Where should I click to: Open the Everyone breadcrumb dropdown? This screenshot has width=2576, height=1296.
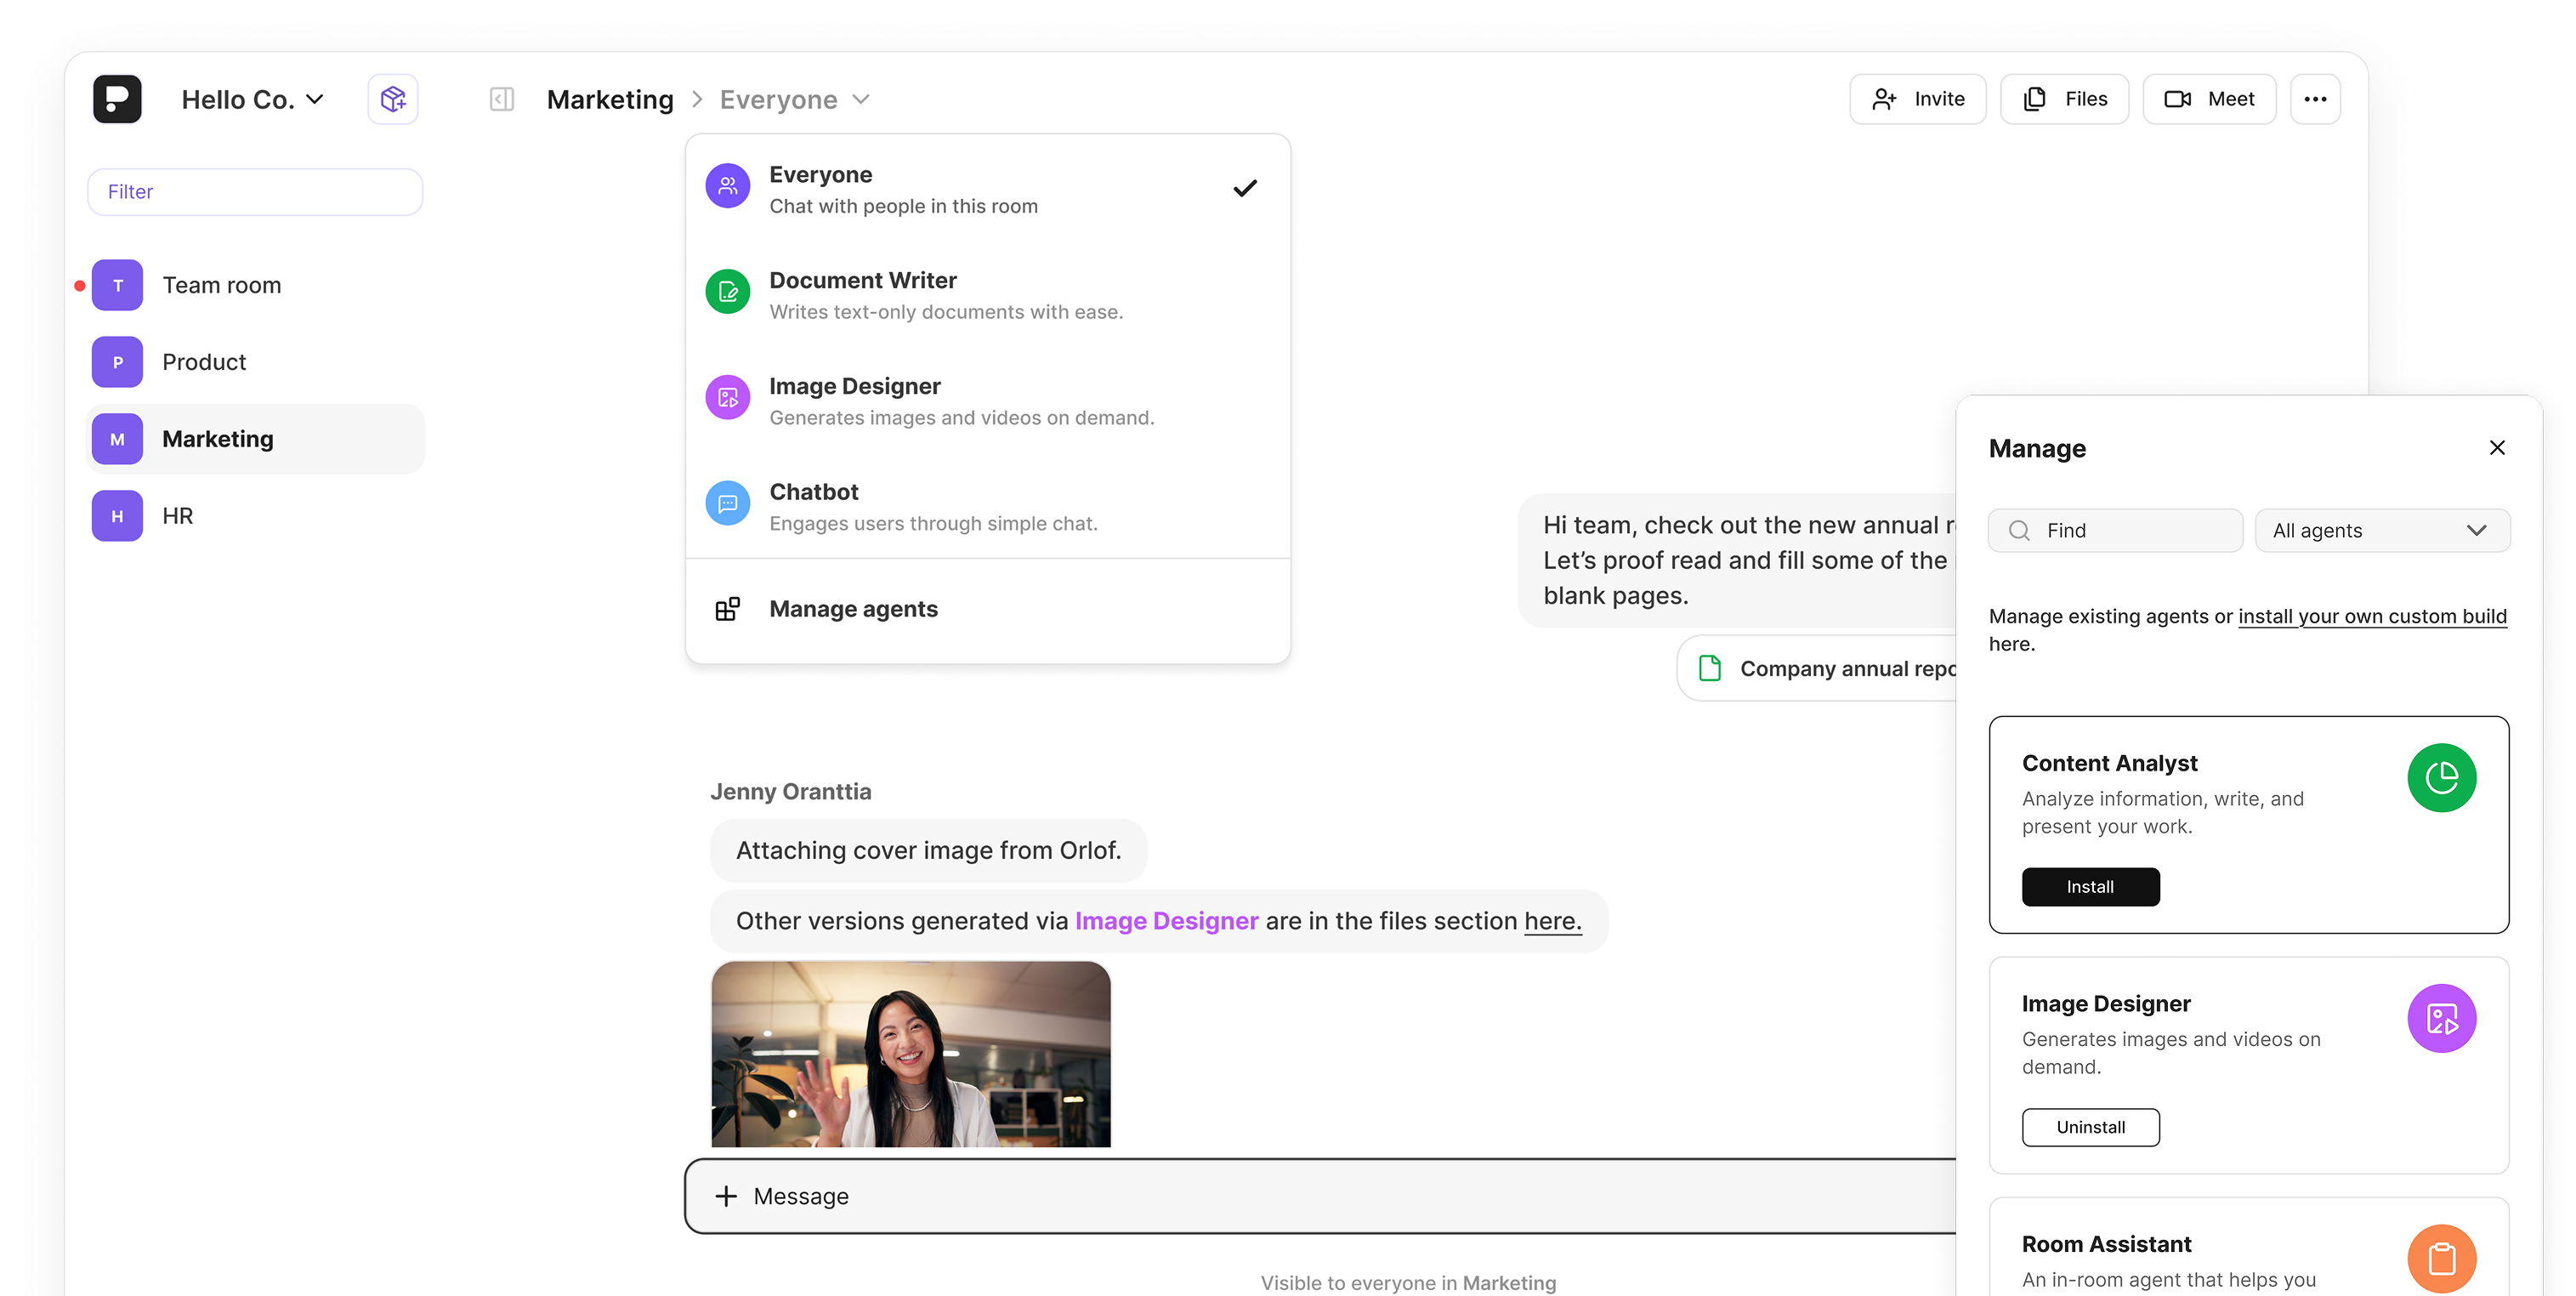coord(861,99)
